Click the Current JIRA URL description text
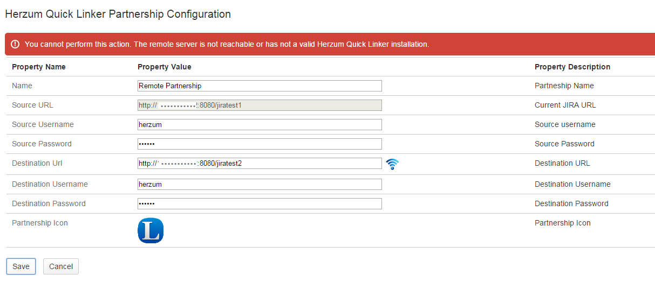 pos(565,105)
